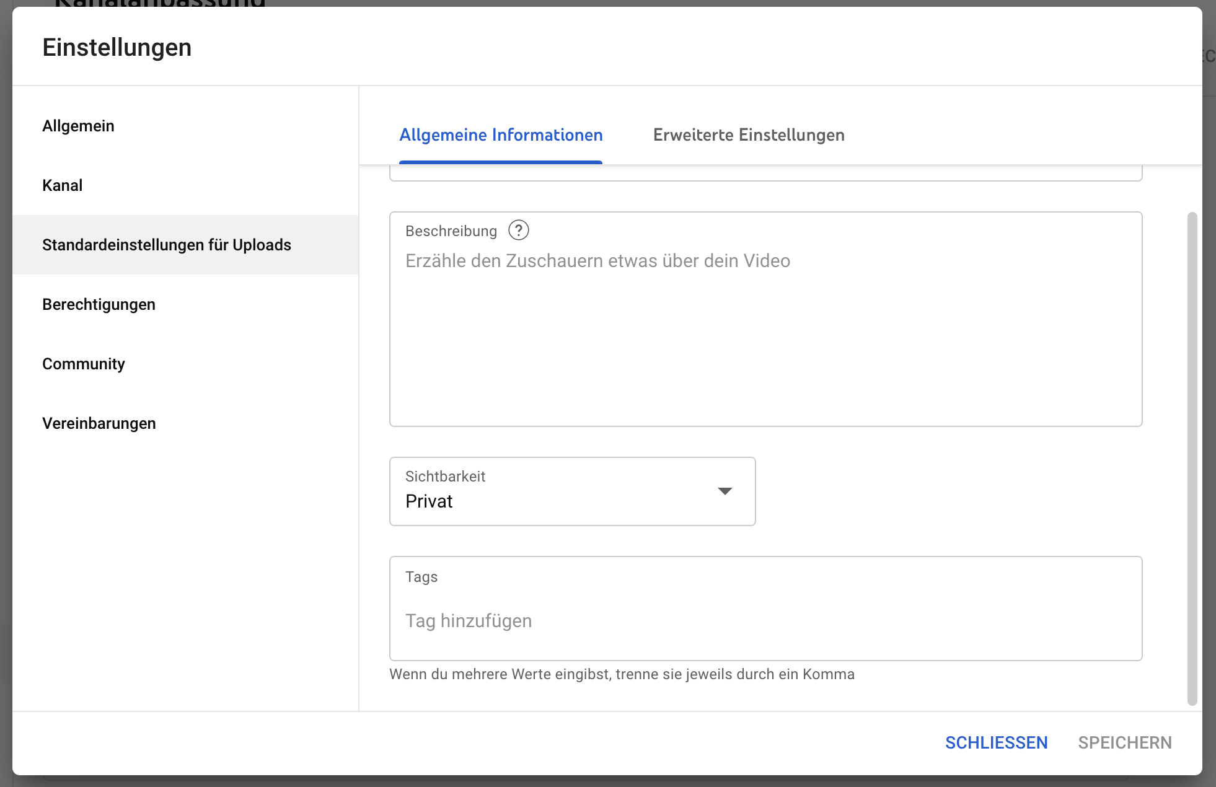
Task: Click the dimmed Kanalanpassung heading behind the dialog
Action: [x=160, y=3]
